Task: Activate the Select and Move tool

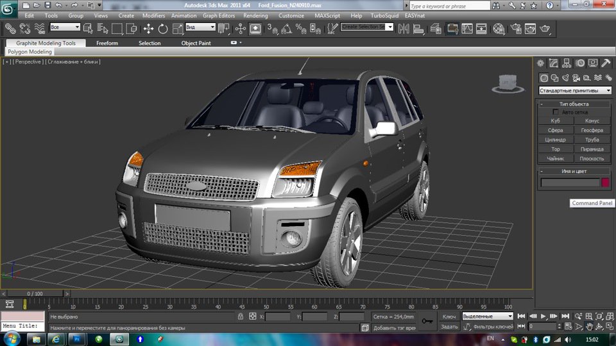Action: click(148, 29)
